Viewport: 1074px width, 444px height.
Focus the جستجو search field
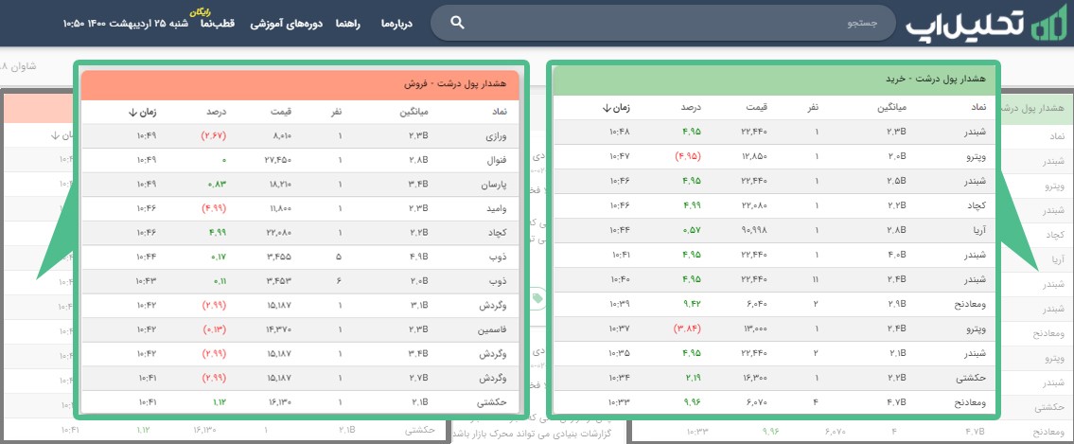point(663,24)
